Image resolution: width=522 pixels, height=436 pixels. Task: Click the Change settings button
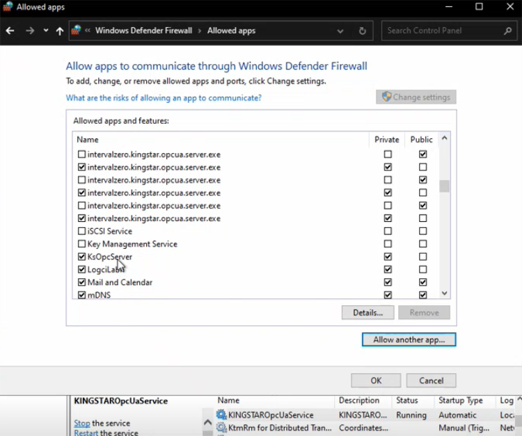coord(416,97)
